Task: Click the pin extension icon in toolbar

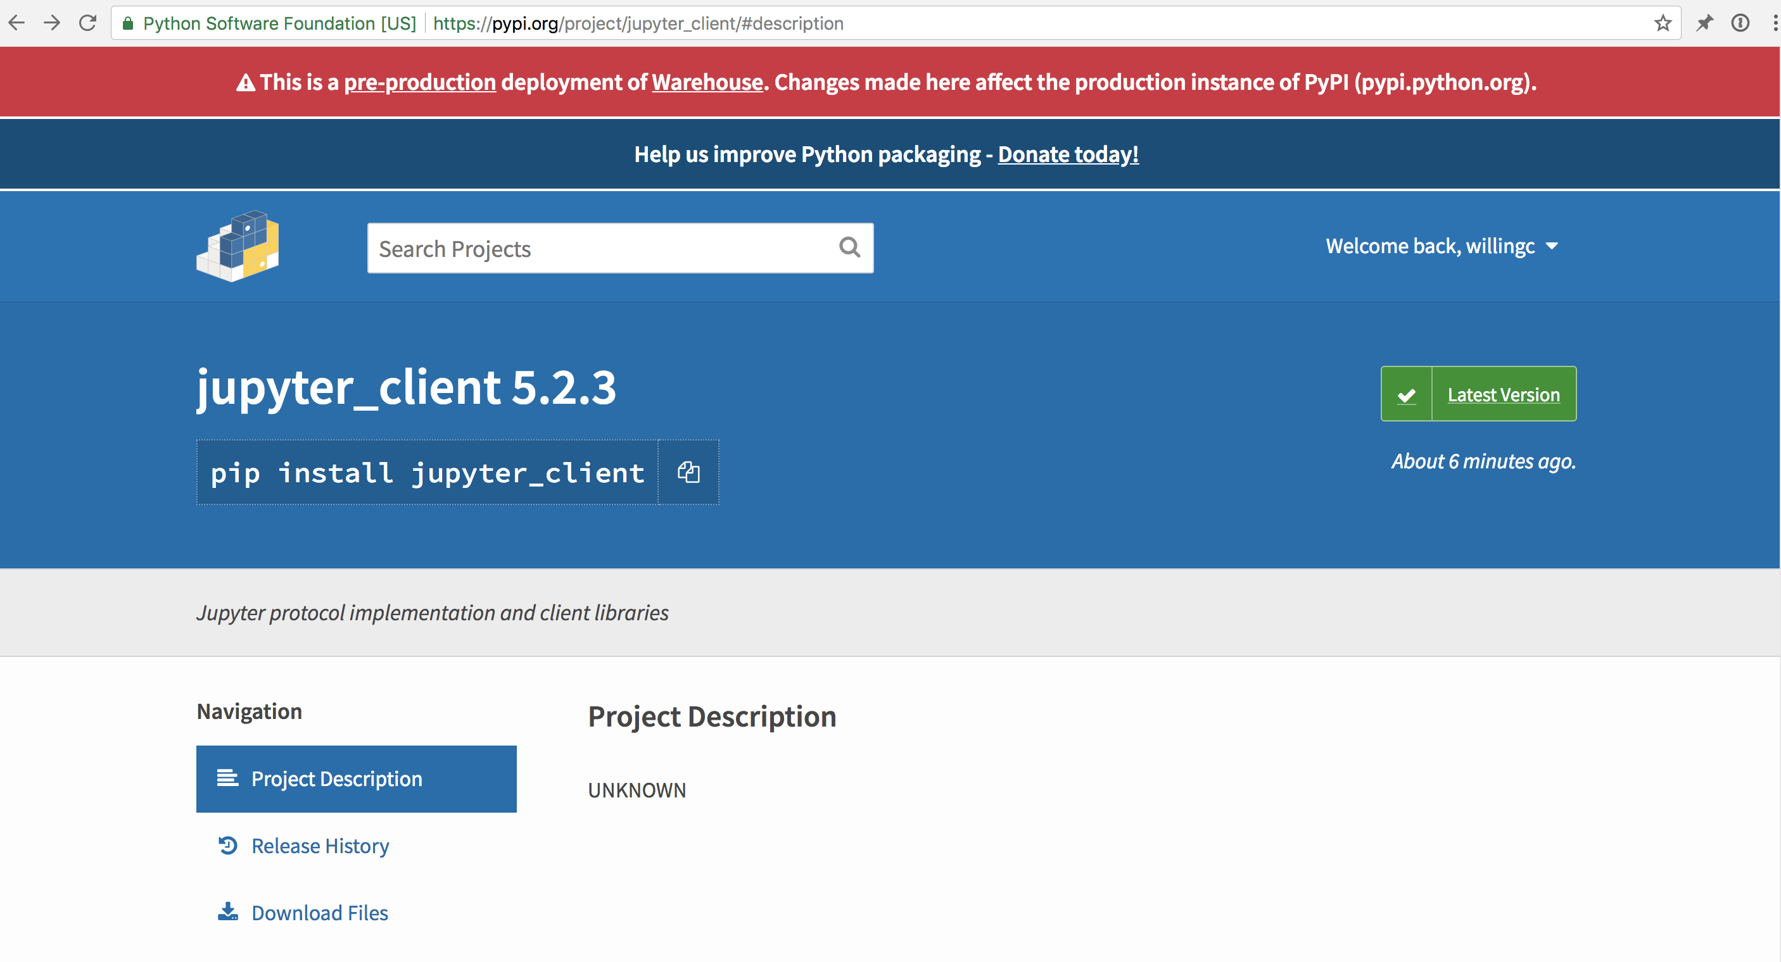Action: click(x=1704, y=23)
